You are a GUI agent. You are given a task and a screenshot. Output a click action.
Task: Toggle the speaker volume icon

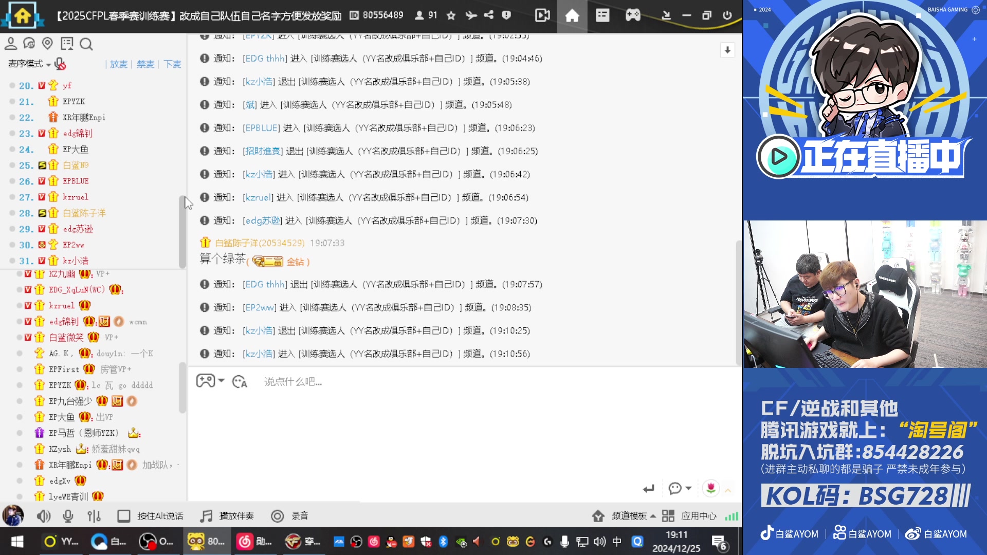point(44,516)
